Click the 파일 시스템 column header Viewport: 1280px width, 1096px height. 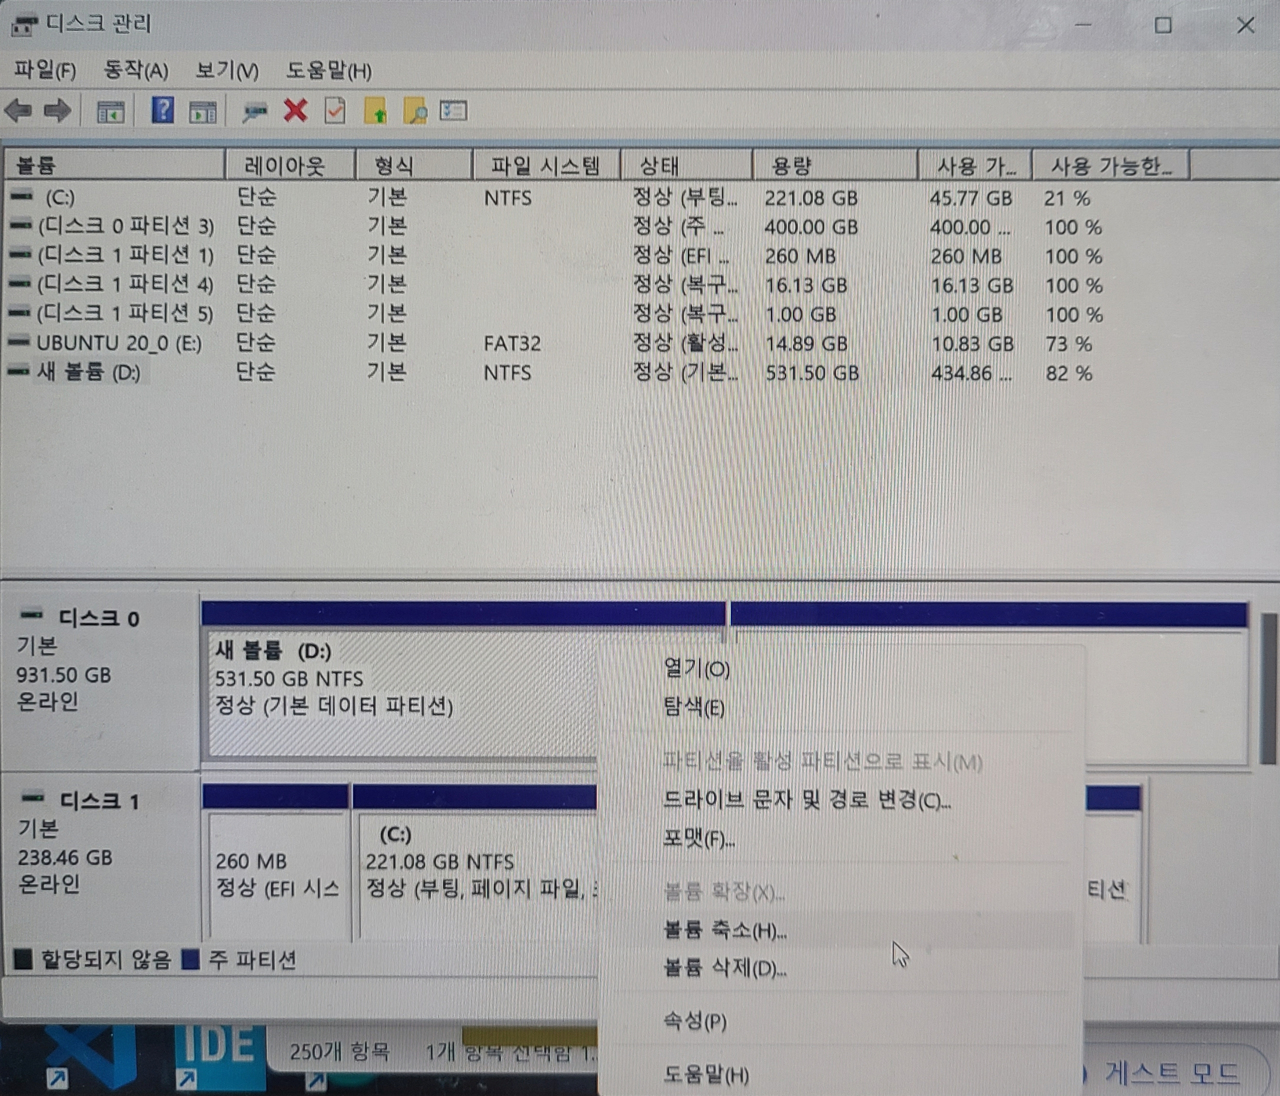(x=545, y=166)
